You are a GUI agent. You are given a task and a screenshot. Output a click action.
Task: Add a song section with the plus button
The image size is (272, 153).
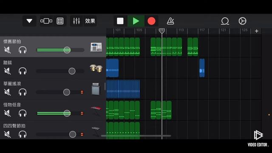coord(257,31)
